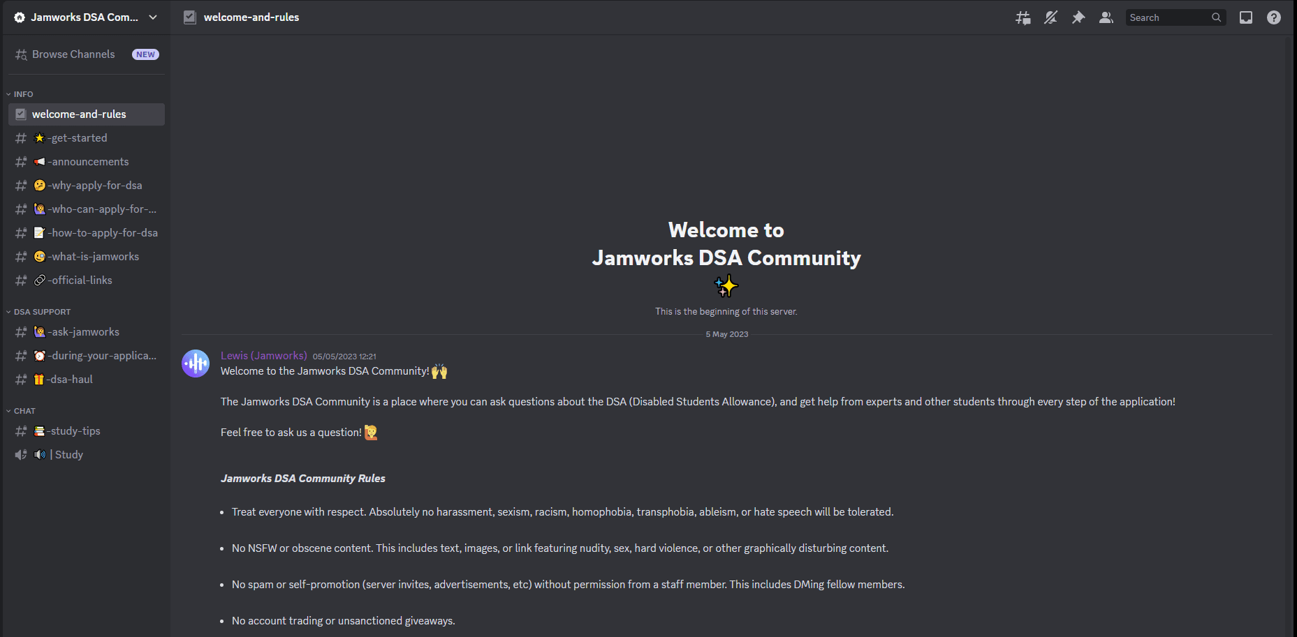Open the announcements channel
1297x637 pixels.
pyautogui.click(x=87, y=161)
